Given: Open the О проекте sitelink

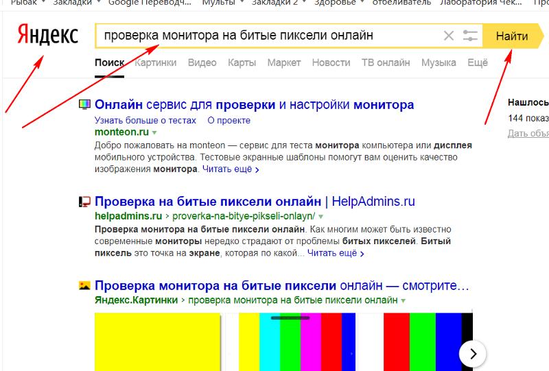Looking at the screenshot, I should pos(229,121).
